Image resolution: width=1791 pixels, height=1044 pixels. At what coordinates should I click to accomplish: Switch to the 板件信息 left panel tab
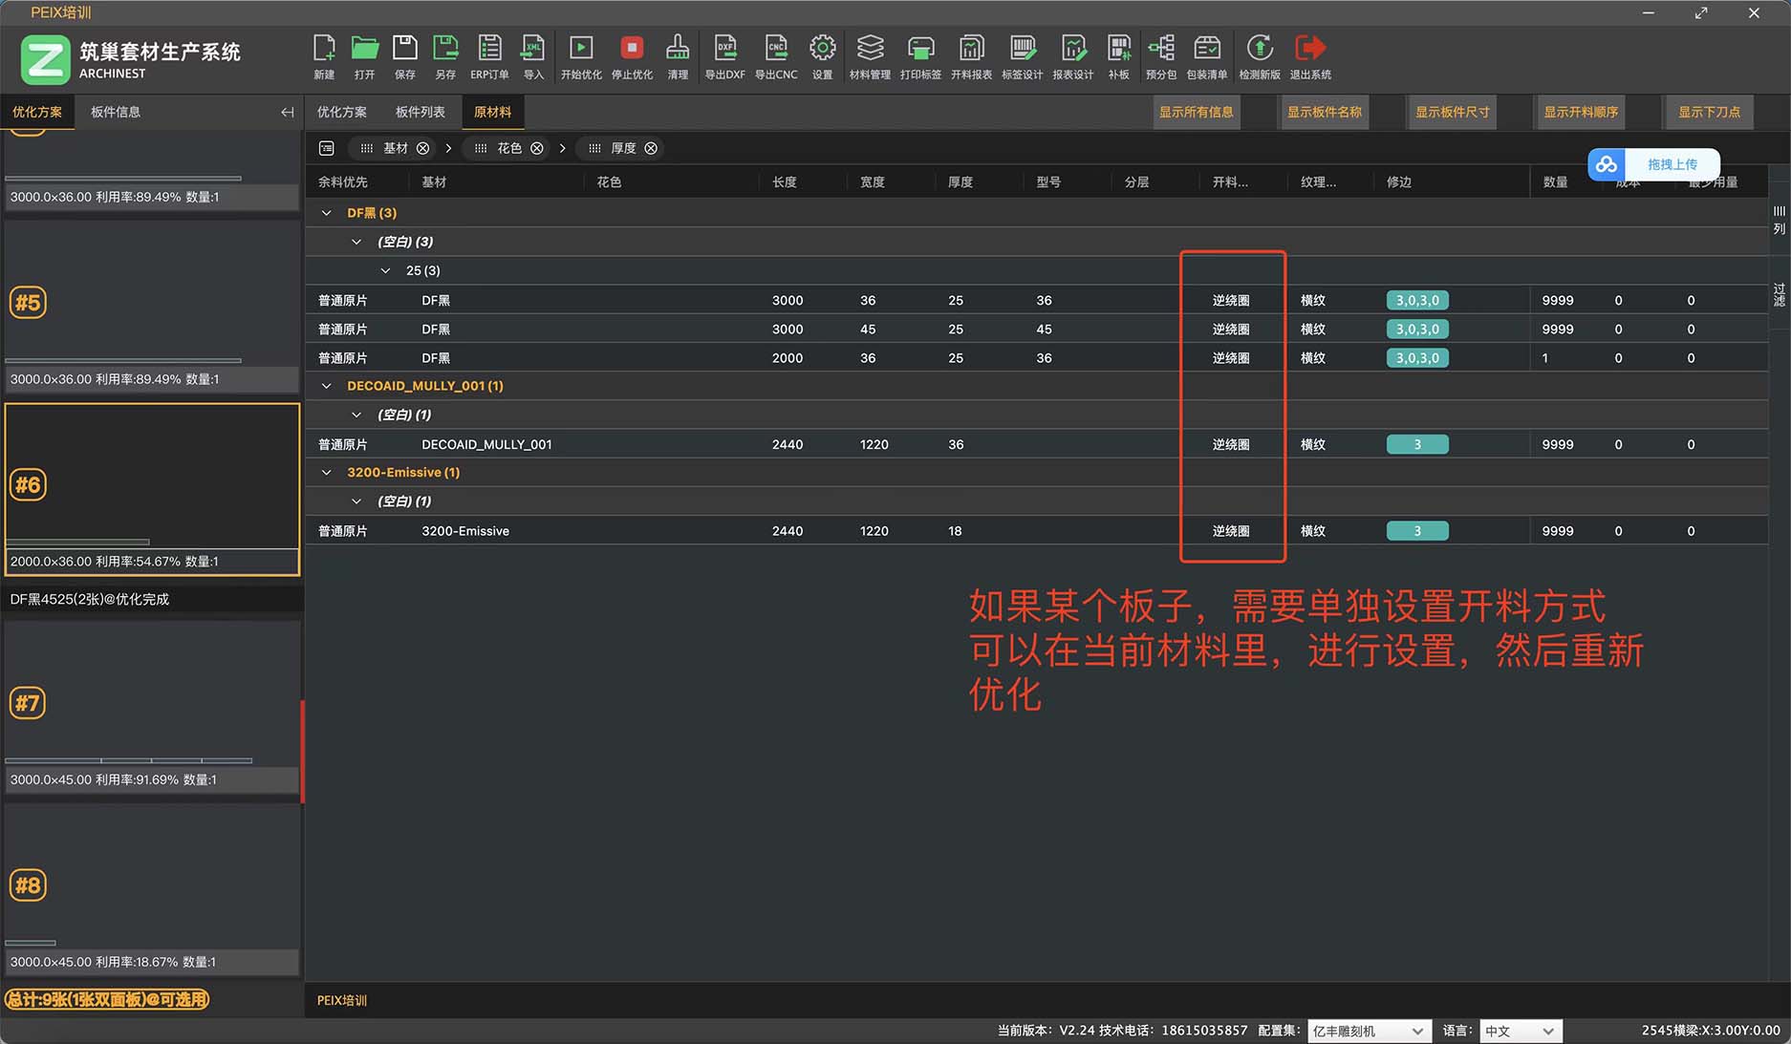(x=115, y=112)
